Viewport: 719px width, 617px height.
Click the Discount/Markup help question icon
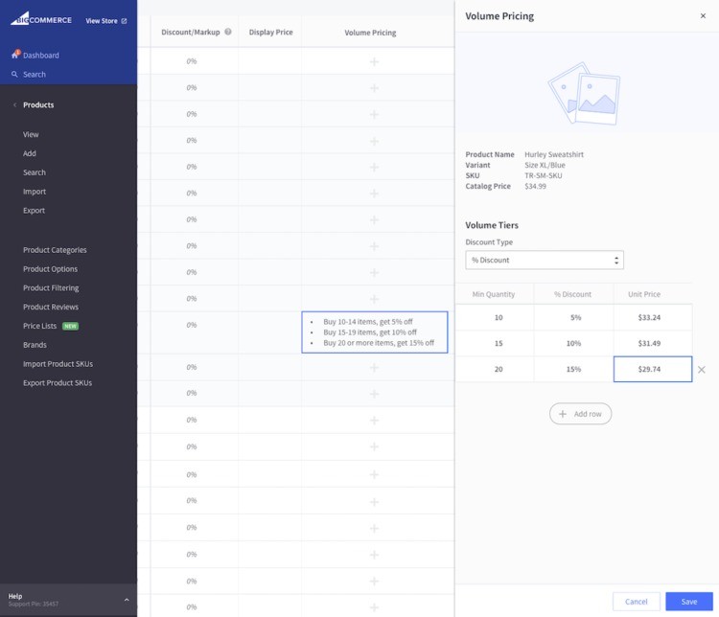click(x=228, y=32)
